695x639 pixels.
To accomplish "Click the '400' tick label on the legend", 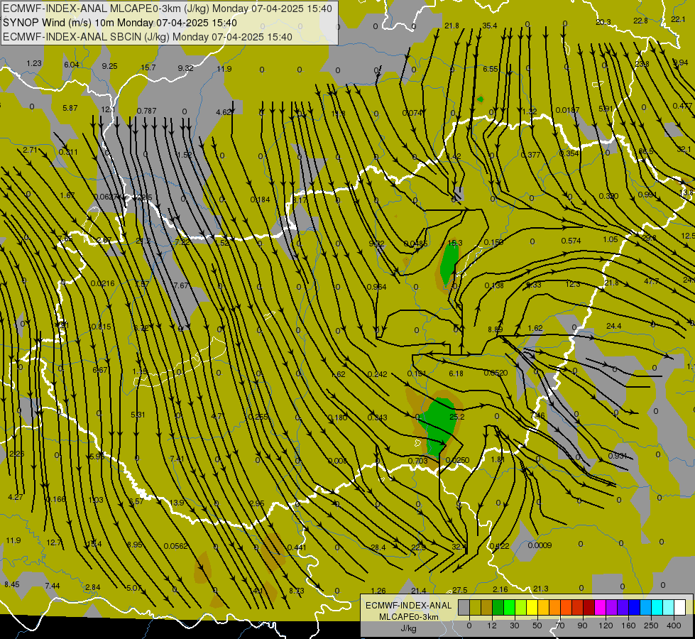I will pyautogui.click(x=674, y=626).
